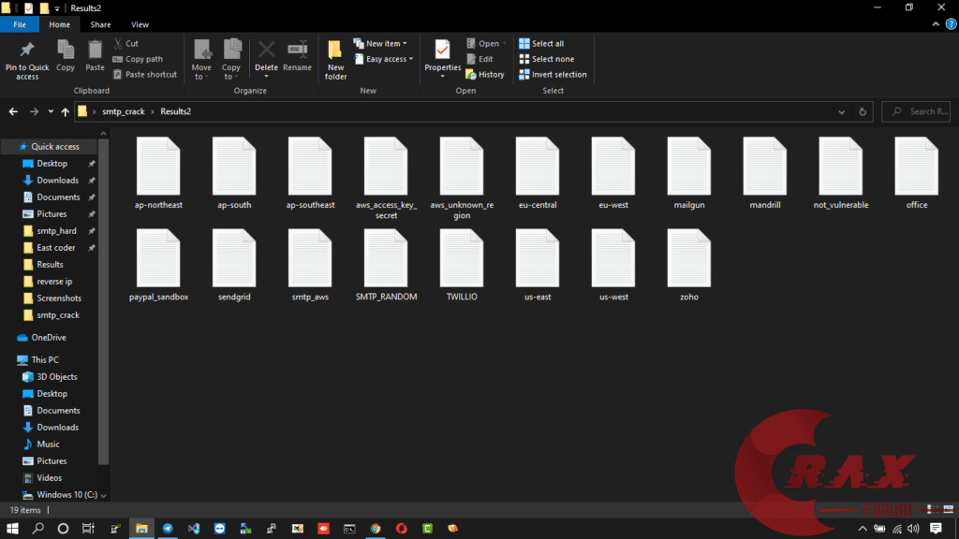Open reverse ip folder in sidebar
Viewport: 959px width, 539px height.
pyautogui.click(x=53, y=282)
